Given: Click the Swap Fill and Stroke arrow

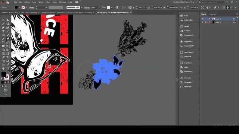Looking at the screenshot, I should click(9, 73).
